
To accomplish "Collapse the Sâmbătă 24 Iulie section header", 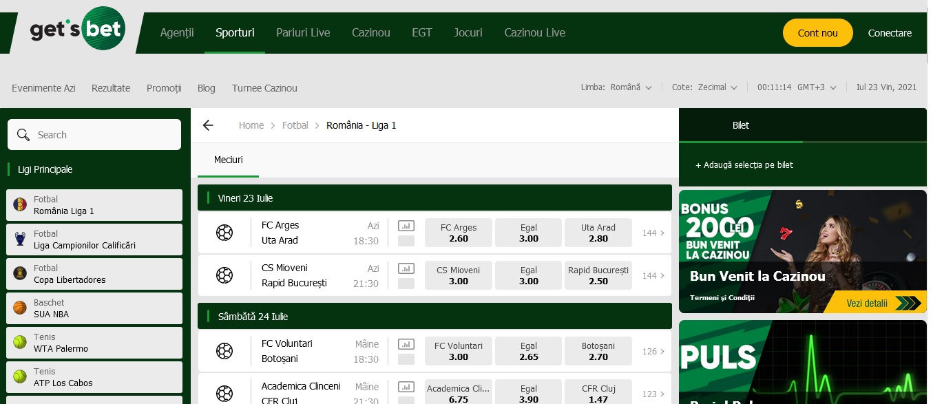I will 434,317.
